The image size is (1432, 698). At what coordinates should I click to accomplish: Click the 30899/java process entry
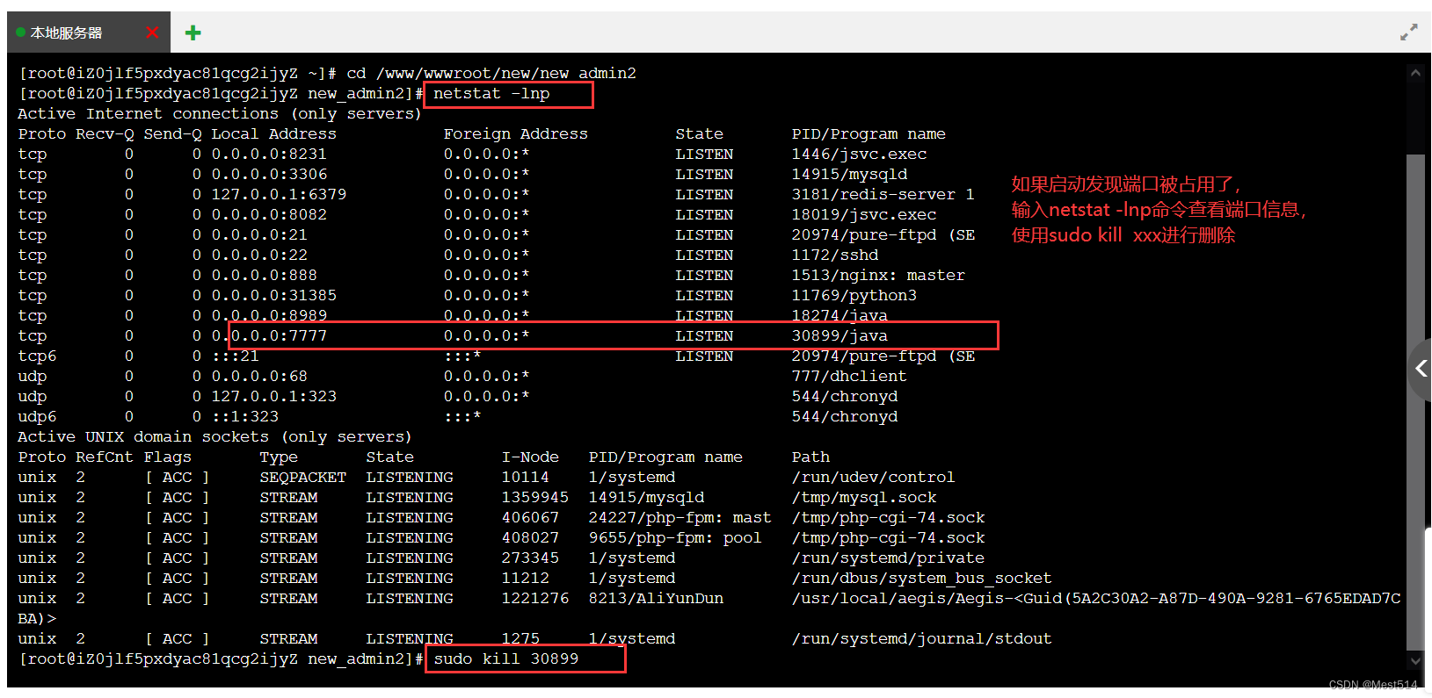coord(840,336)
